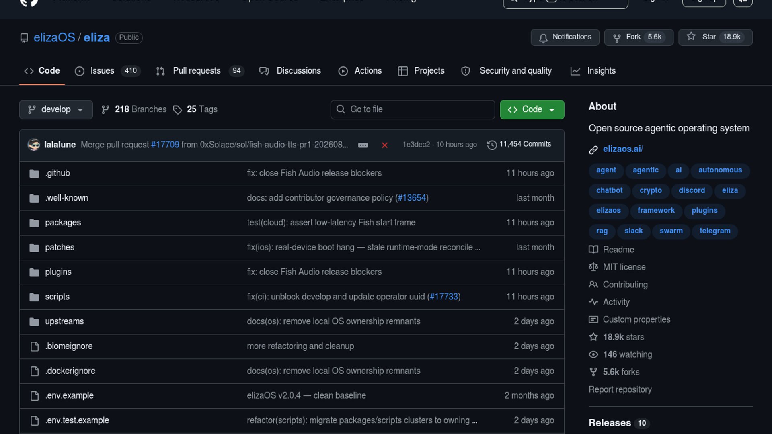Open the Pull requests tab
Screen dimensions: 772x434
point(200,71)
